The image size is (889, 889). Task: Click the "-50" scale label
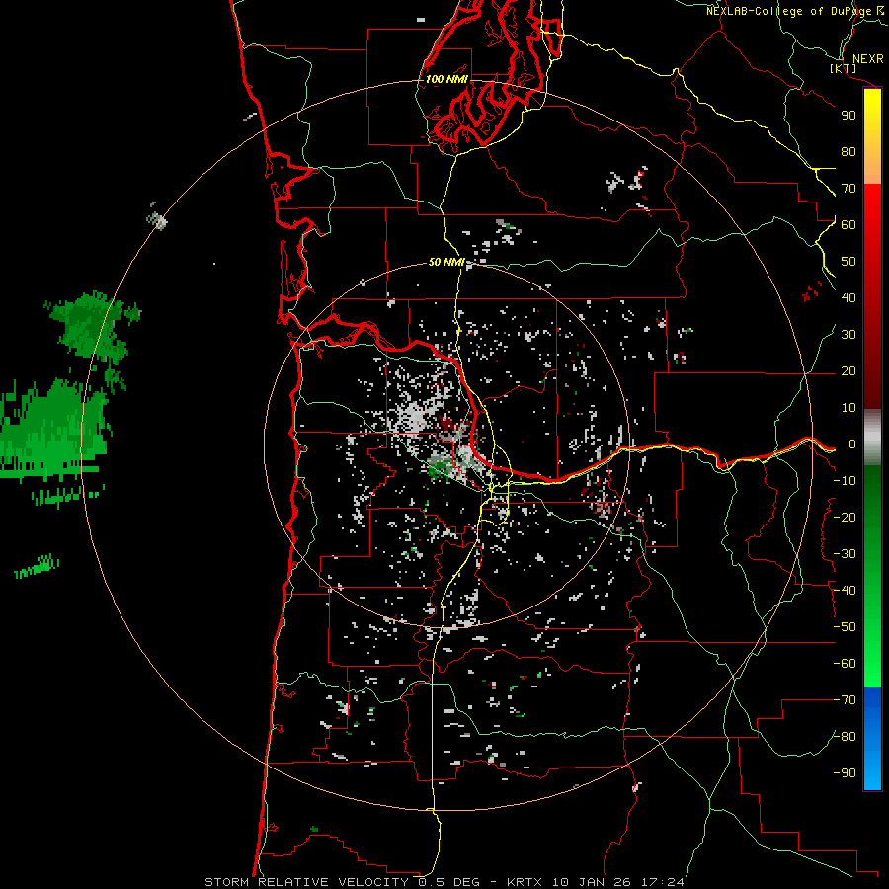[846, 627]
